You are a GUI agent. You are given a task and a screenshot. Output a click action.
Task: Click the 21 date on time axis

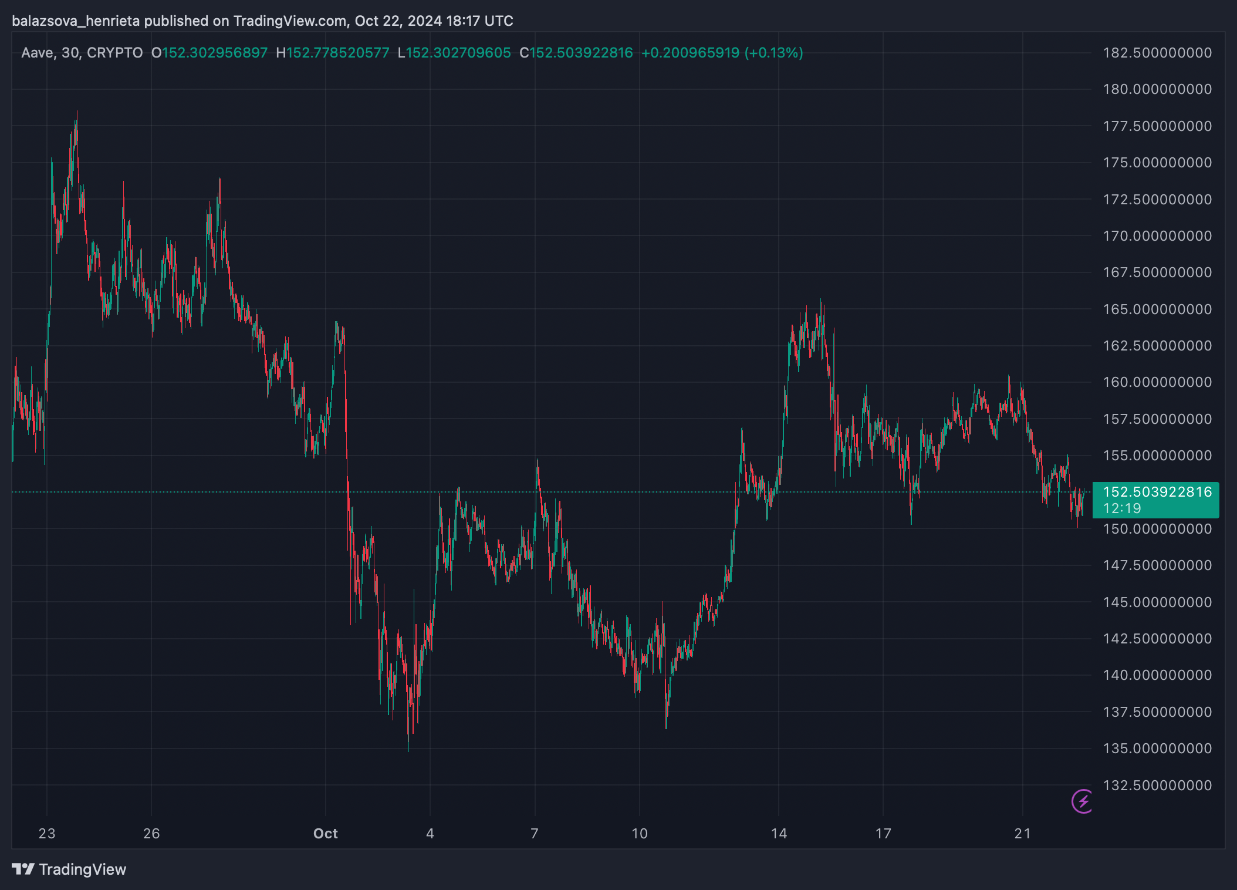(x=1022, y=834)
